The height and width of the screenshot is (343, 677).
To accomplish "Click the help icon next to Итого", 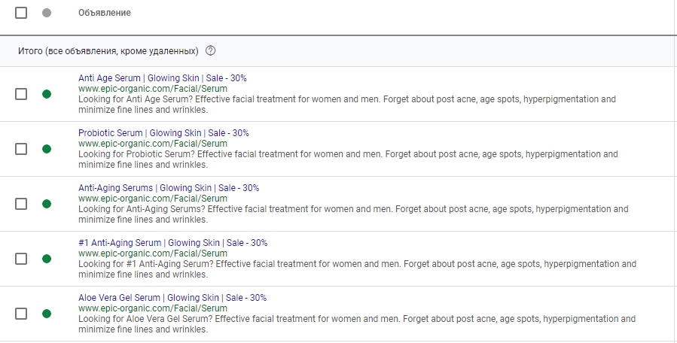I will [x=210, y=51].
